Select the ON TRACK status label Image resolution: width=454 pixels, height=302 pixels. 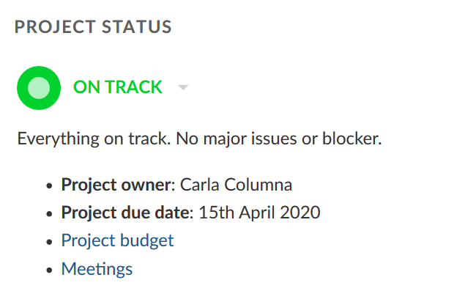[117, 87]
